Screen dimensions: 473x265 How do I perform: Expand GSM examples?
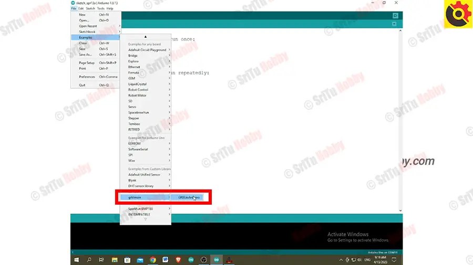point(146,78)
